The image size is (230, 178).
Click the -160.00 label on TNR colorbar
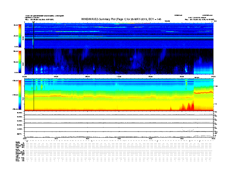[15, 109]
